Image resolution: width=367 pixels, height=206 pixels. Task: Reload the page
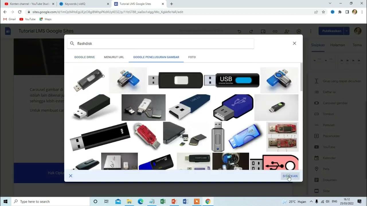coord(20,12)
